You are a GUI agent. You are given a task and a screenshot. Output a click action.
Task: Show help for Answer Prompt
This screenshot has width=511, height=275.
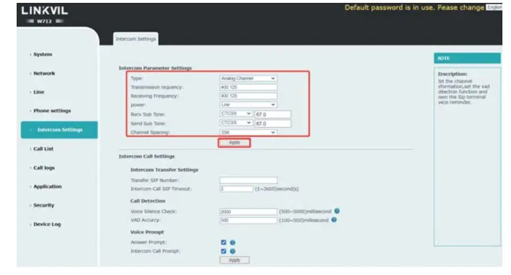coord(233,242)
